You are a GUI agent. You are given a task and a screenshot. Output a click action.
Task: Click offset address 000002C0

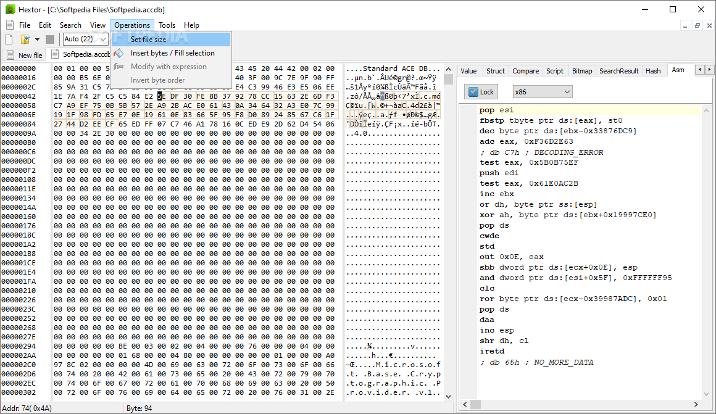[19, 365]
